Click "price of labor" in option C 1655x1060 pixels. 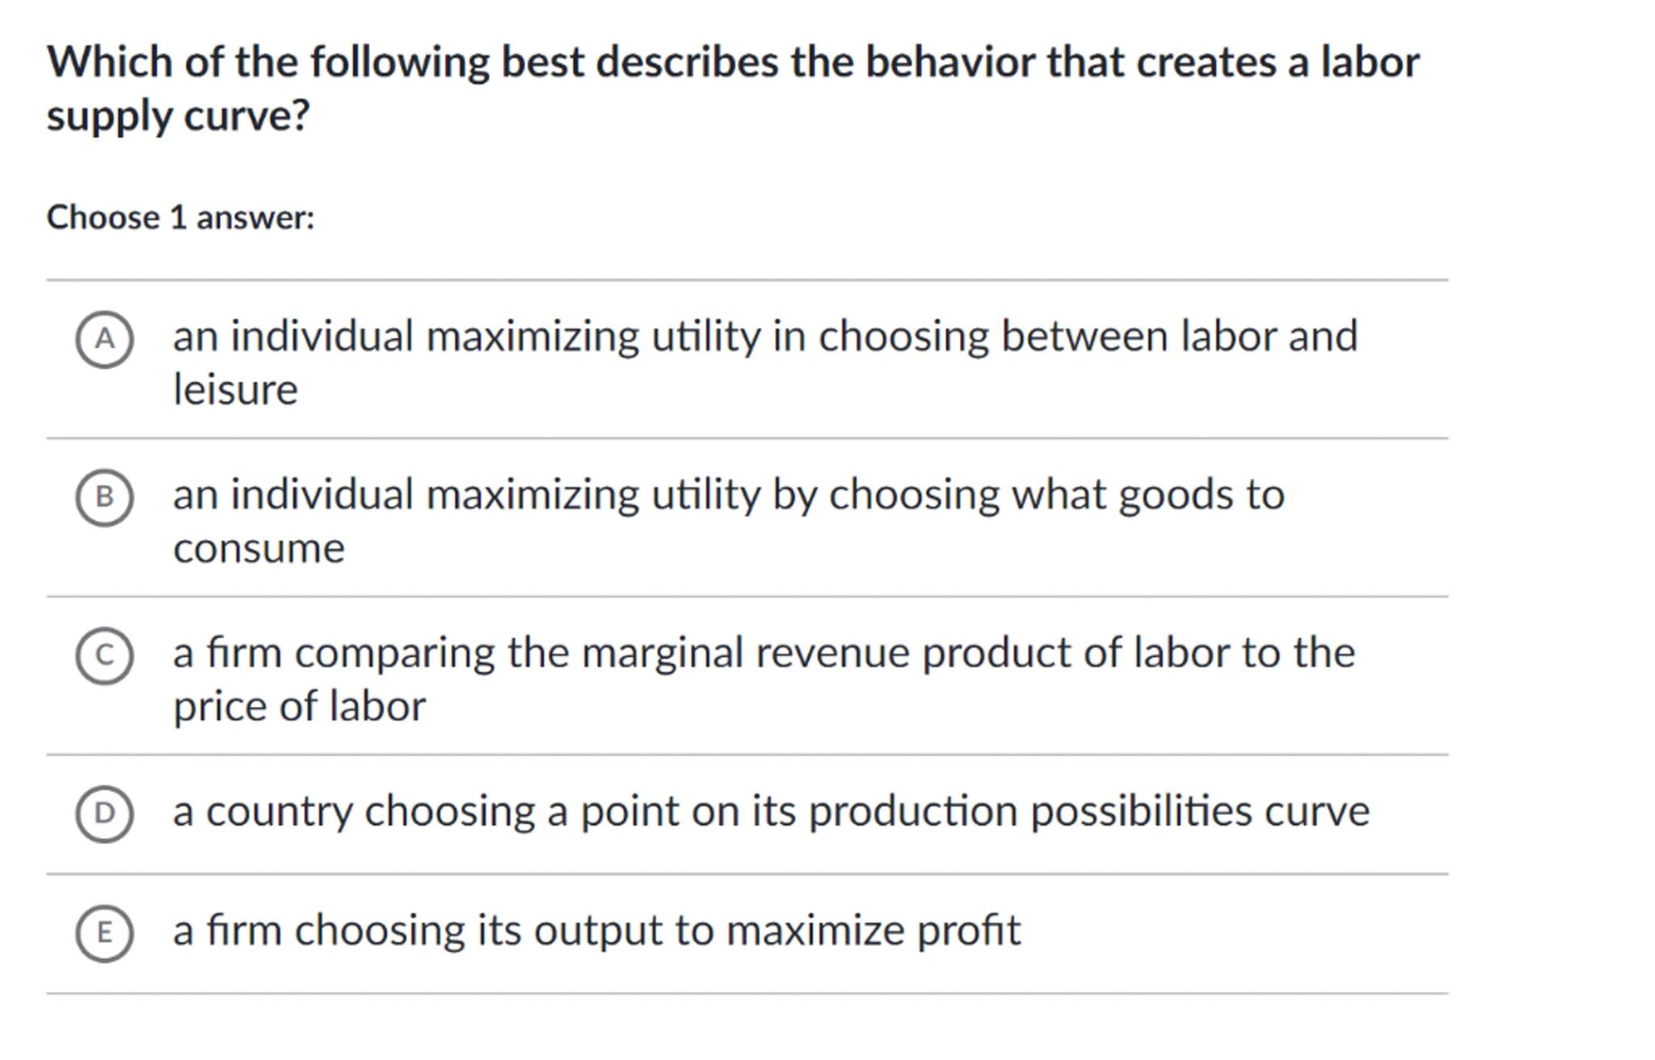pos(299,707)
